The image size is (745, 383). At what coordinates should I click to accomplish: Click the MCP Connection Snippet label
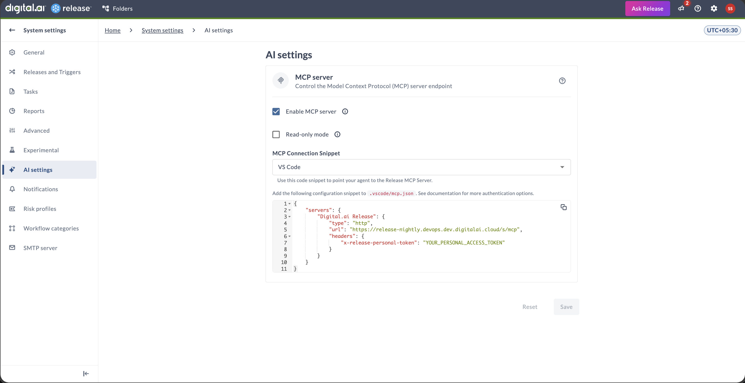tap(306, 153)
